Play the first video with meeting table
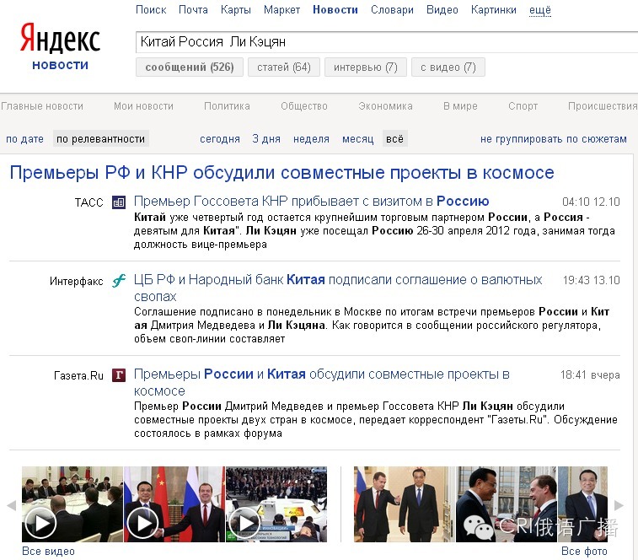 tap(72, 504)
